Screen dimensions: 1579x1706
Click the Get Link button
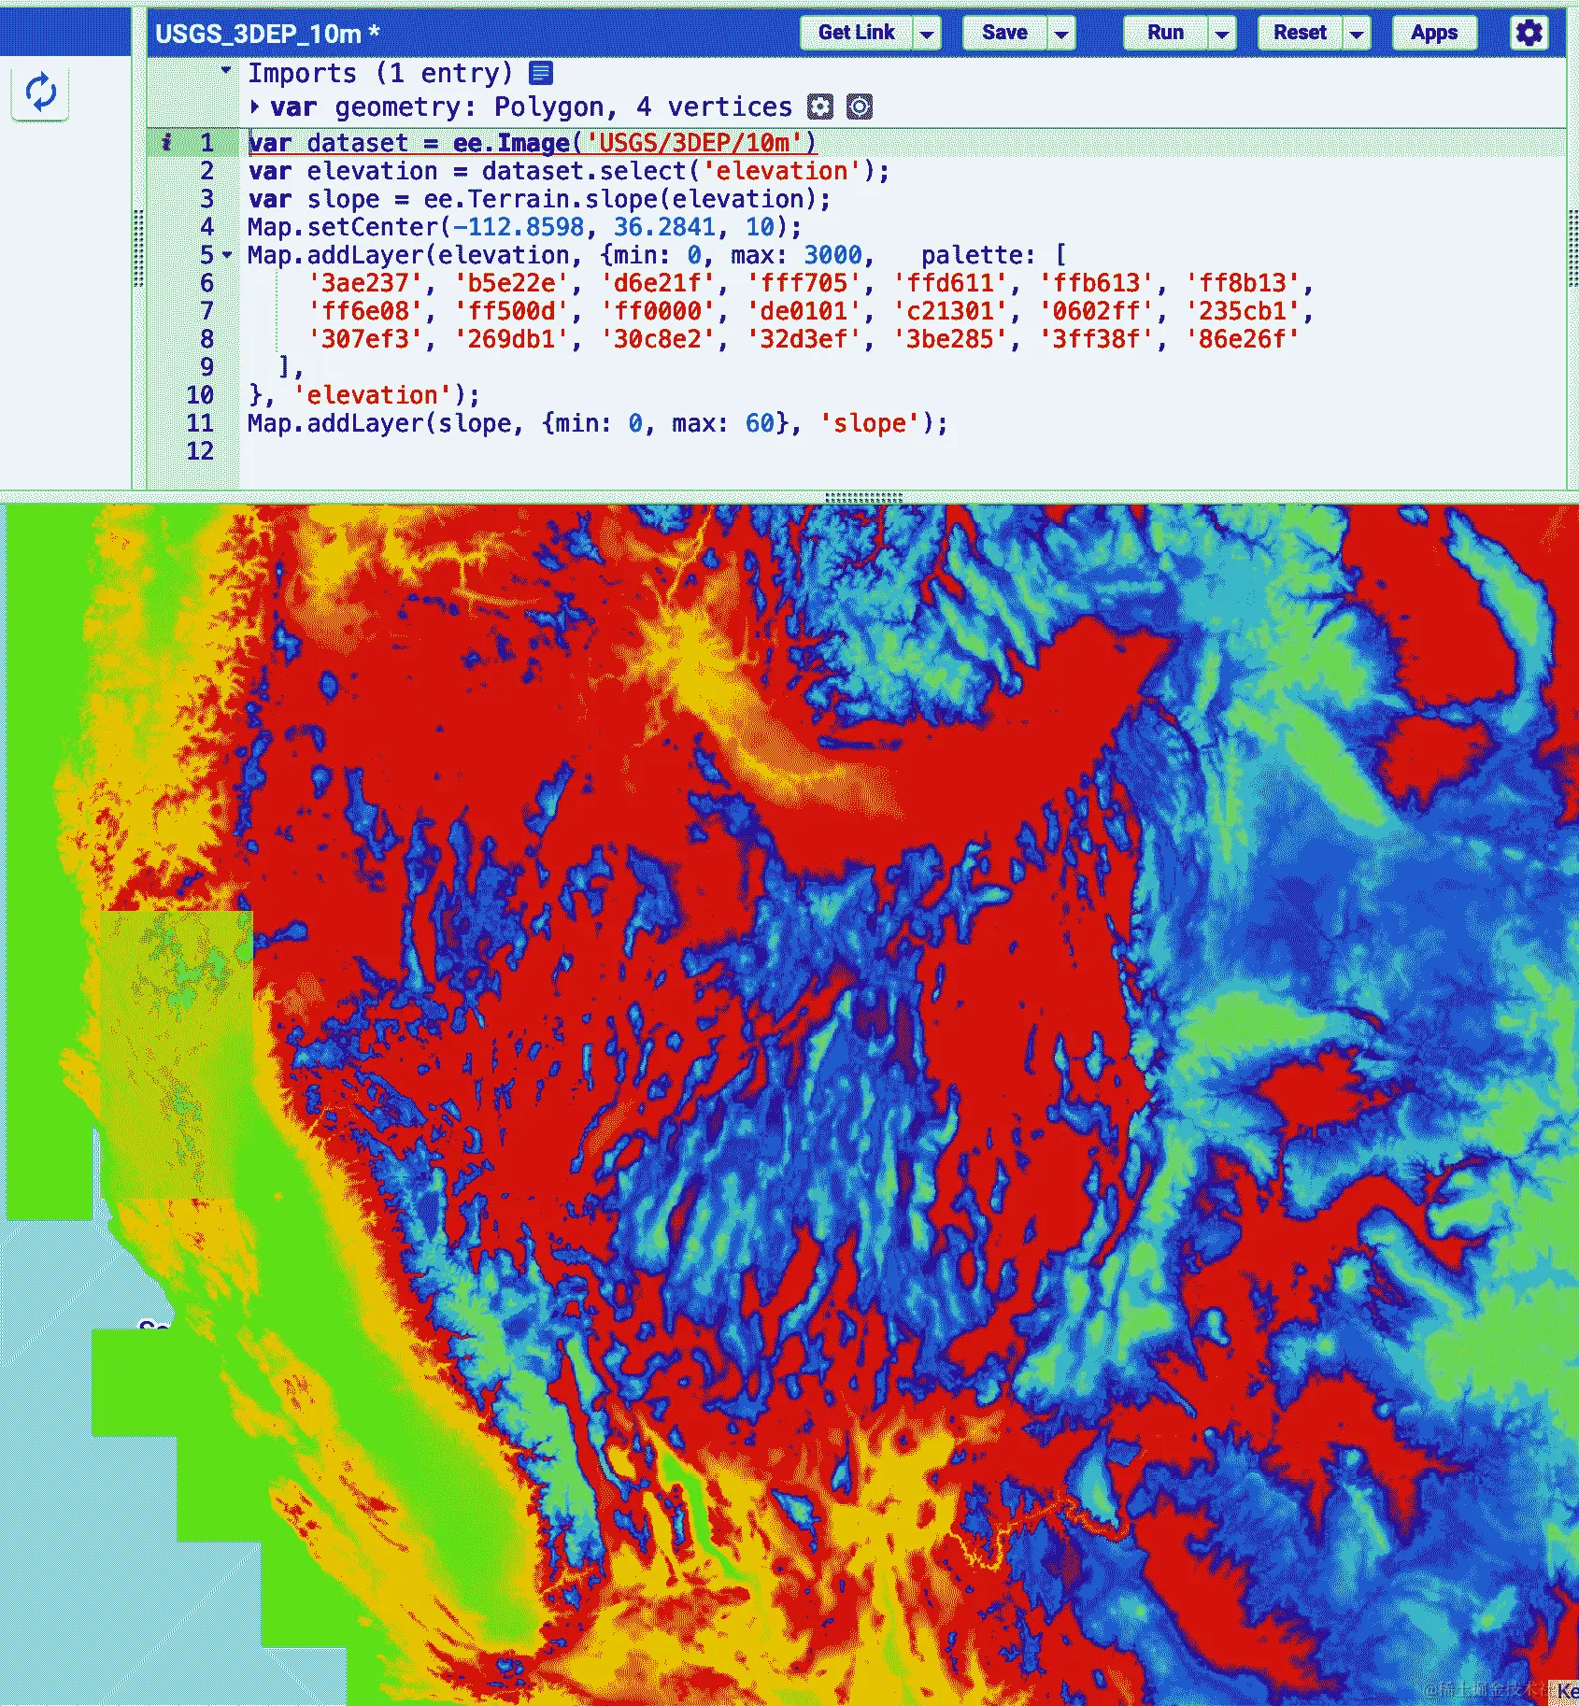click(857, 33)
